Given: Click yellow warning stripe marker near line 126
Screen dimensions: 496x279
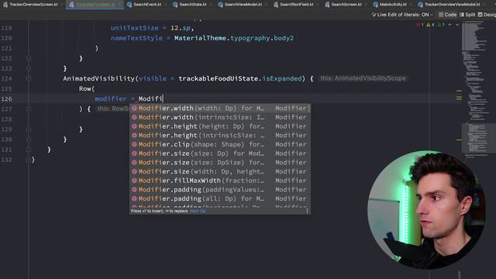Looking at the screenshot, I should 459,98.
